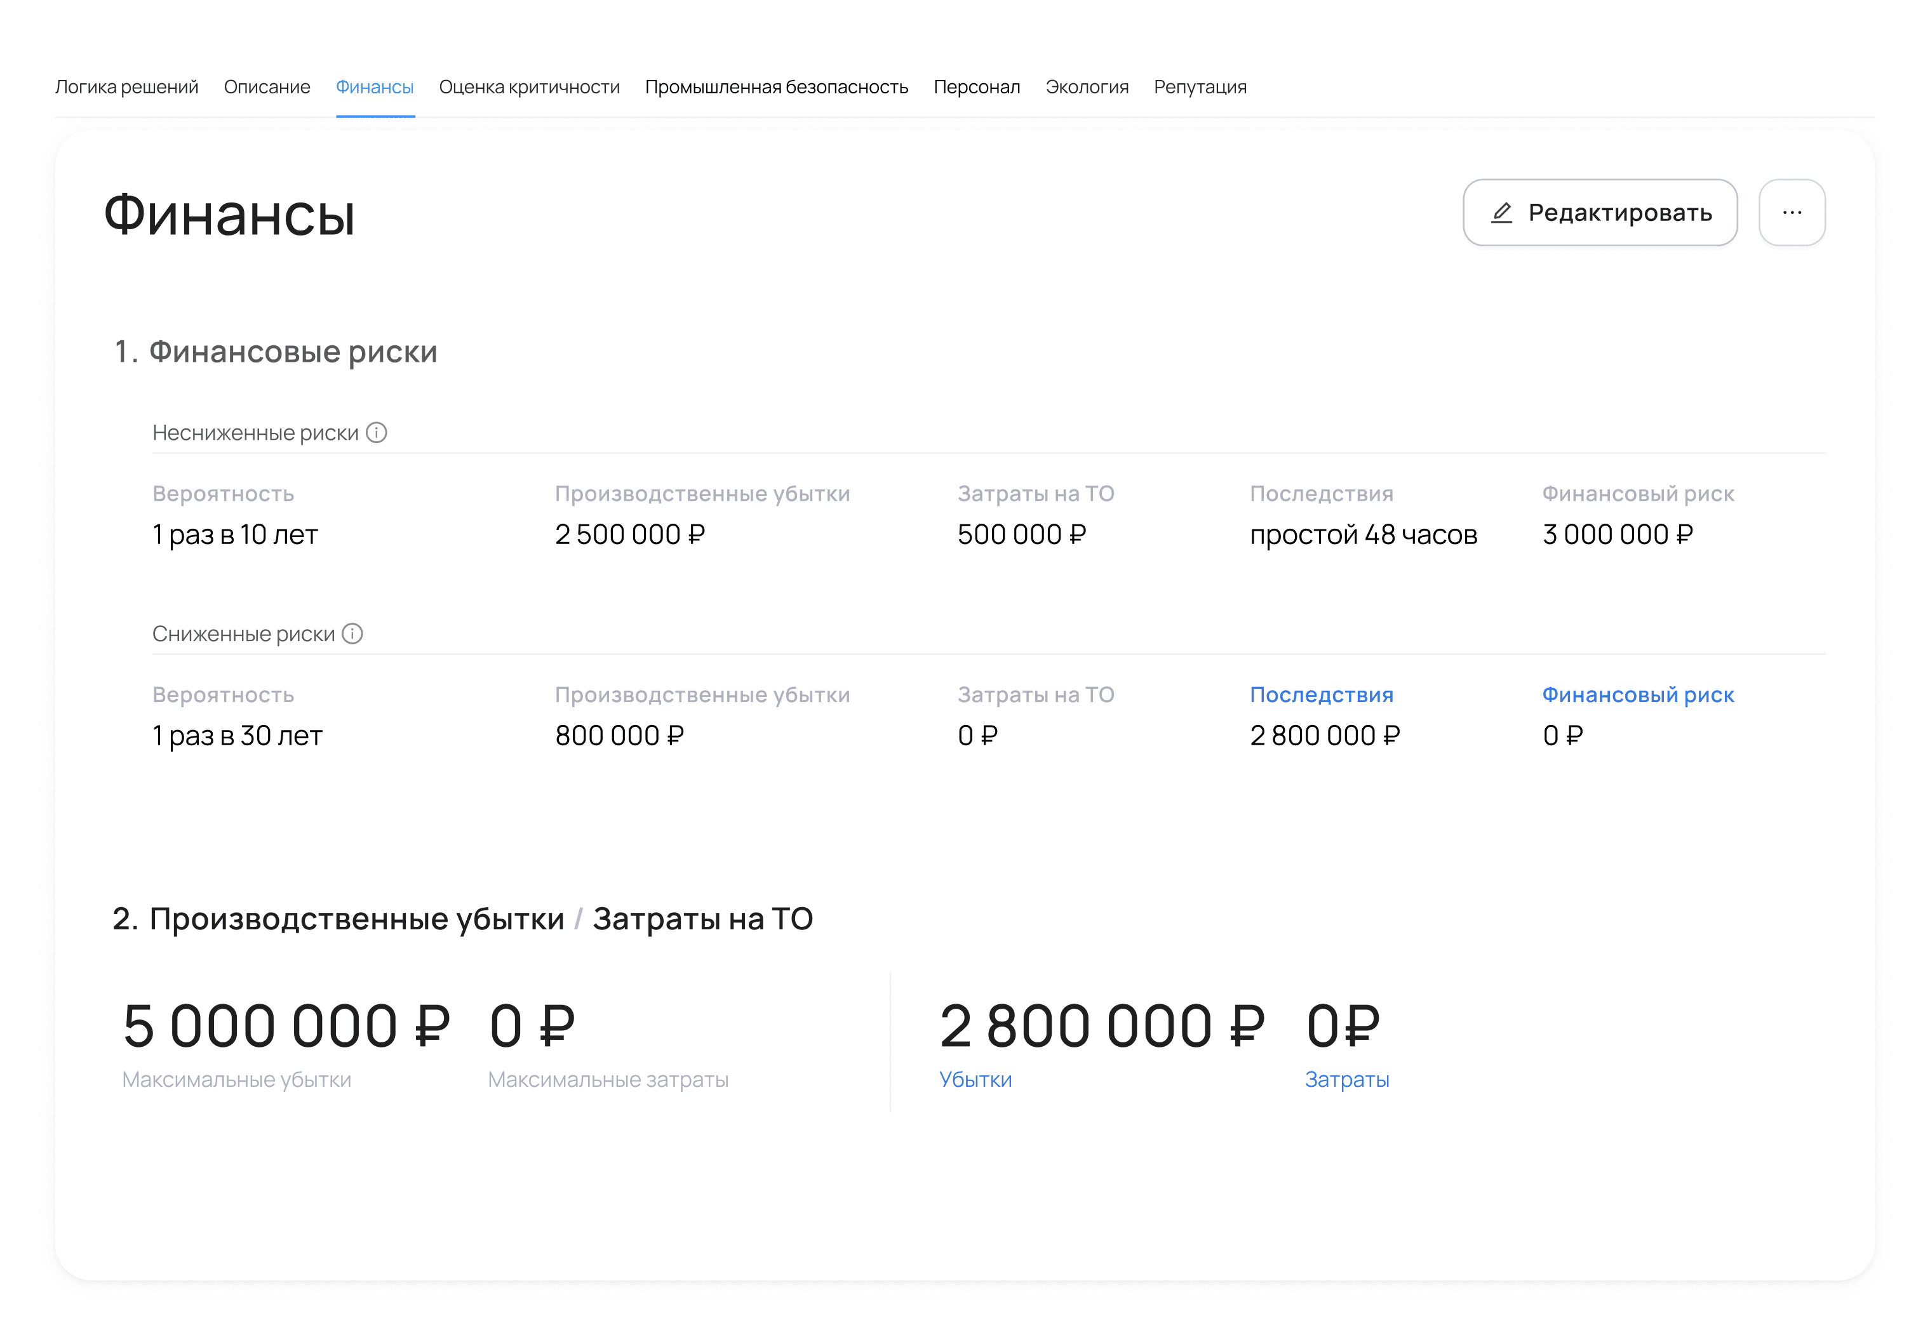Click the blue Затраты link
1930x1335 pixels.
[1346, 1079]
